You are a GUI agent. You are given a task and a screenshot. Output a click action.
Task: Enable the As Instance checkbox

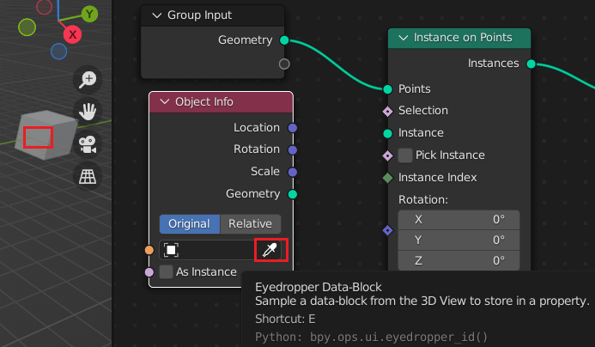pyautogui.click(x=167, y=271)
